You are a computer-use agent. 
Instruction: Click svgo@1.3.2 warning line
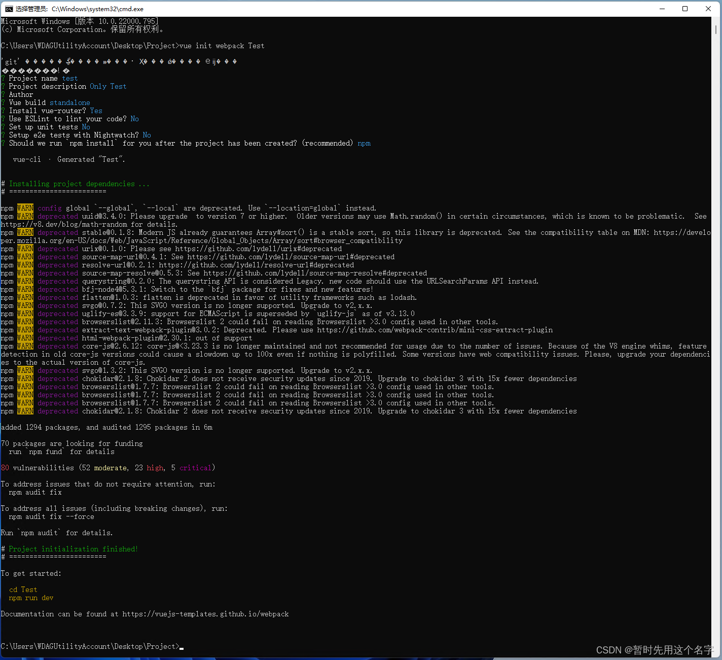187,370
